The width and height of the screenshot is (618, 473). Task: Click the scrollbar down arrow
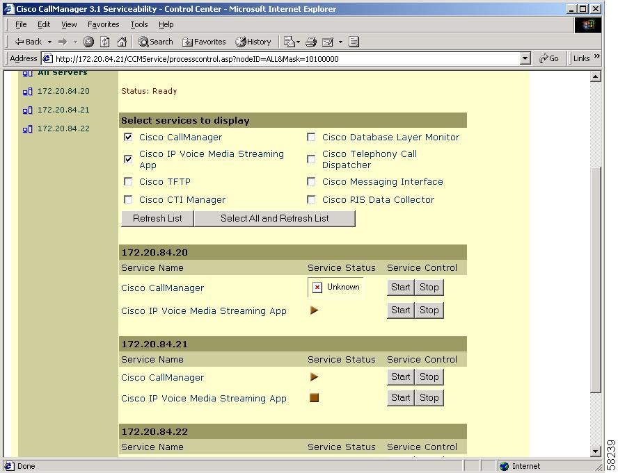click(x=596, y=451)
